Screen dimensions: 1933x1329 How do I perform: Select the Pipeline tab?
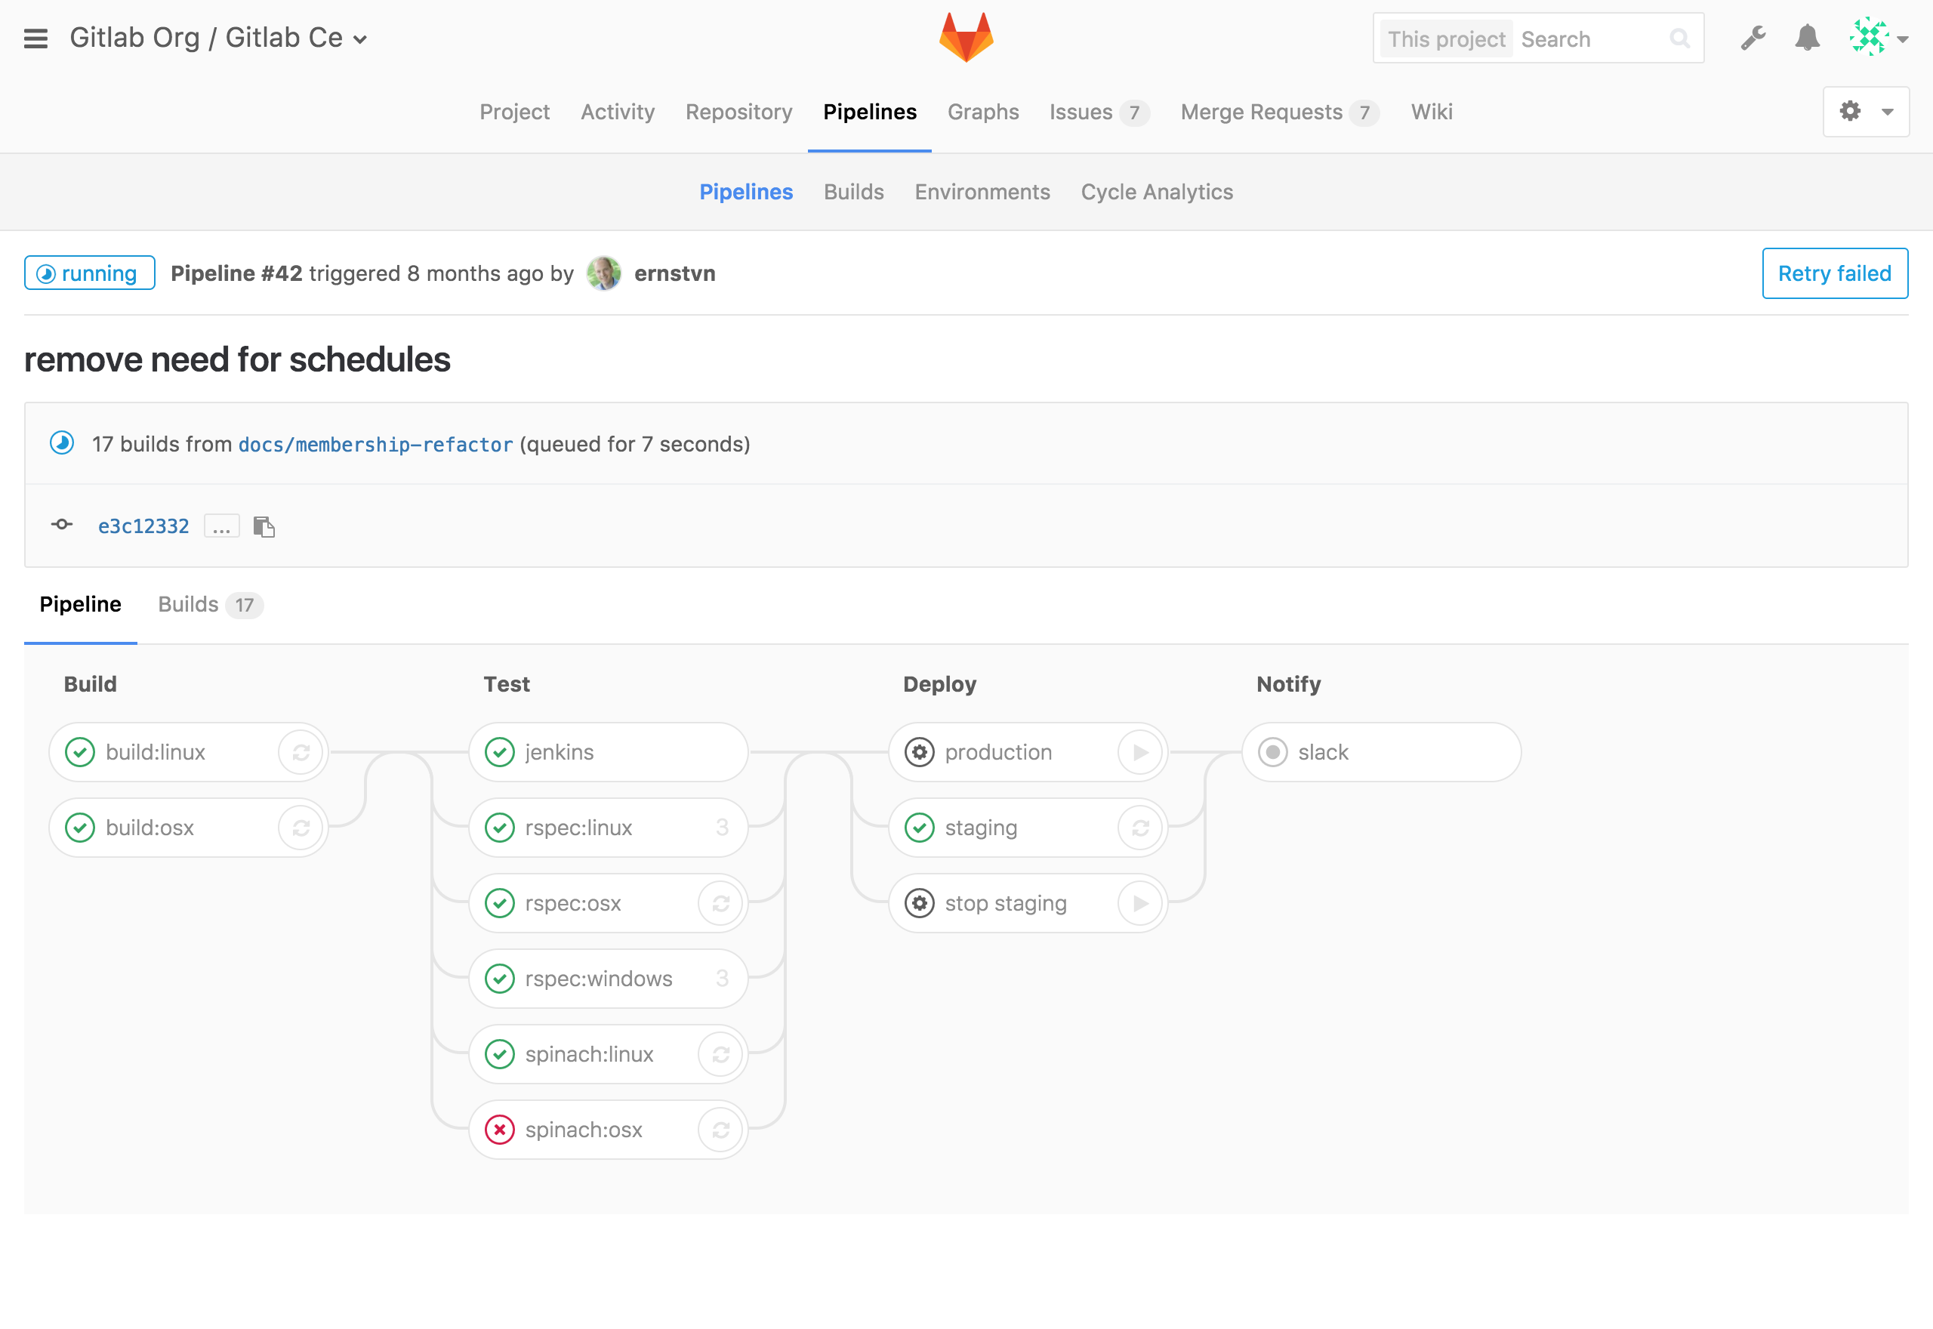(x=79, y=603)
